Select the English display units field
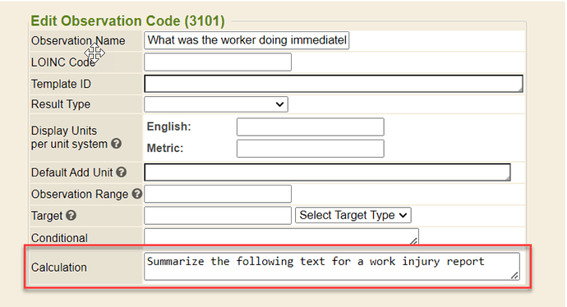Image resolution: width=567 pixels, height=307 pixels. click(311, 127)
